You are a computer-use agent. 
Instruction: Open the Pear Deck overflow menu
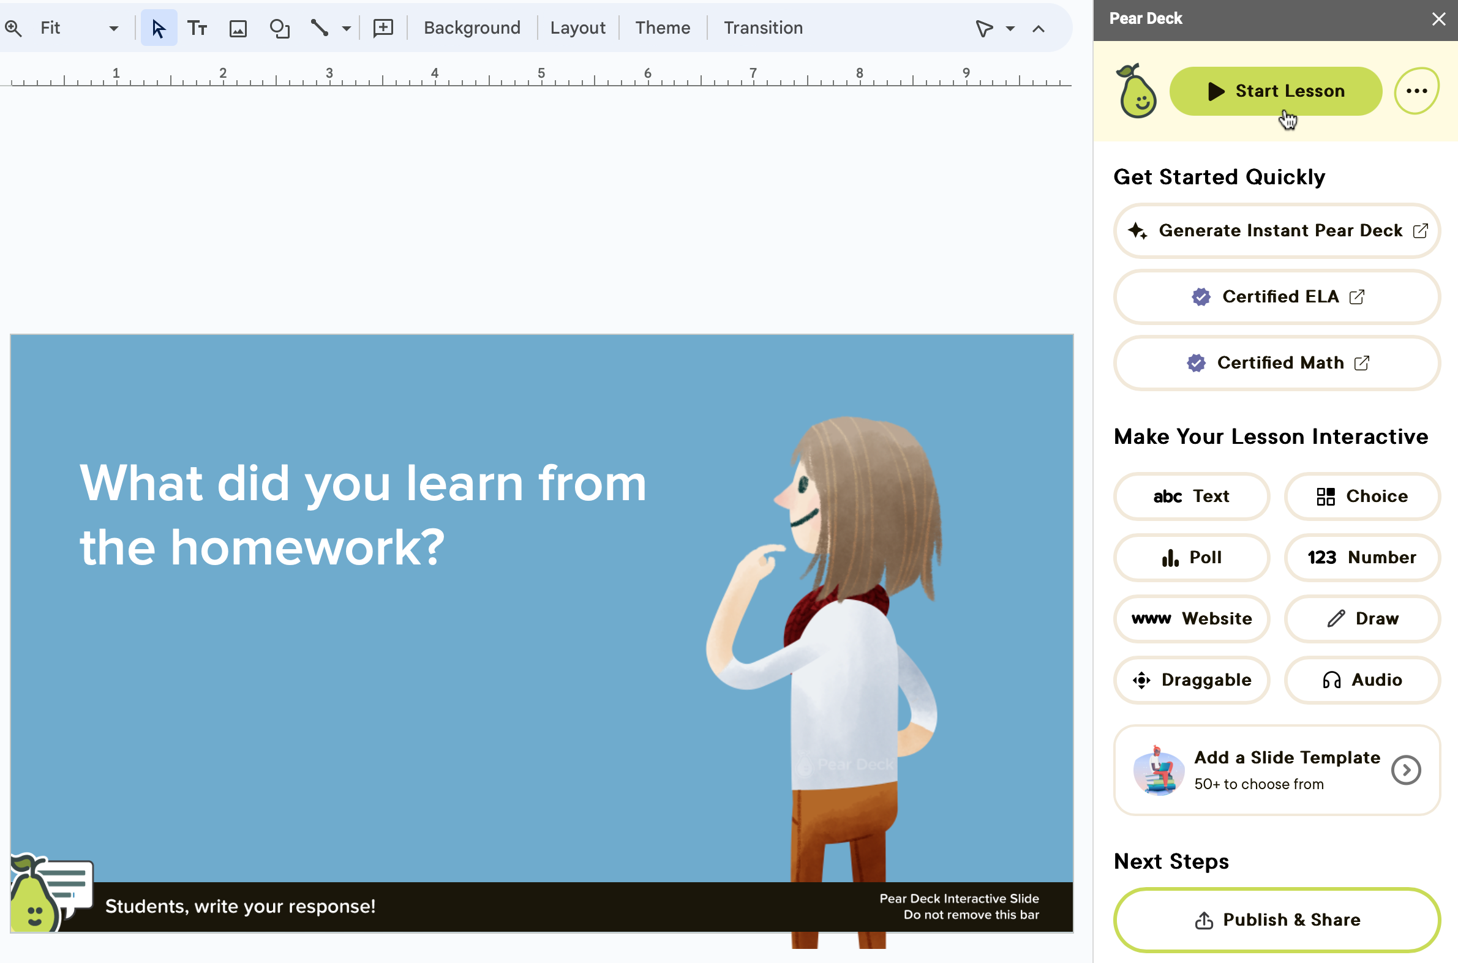1416,90
